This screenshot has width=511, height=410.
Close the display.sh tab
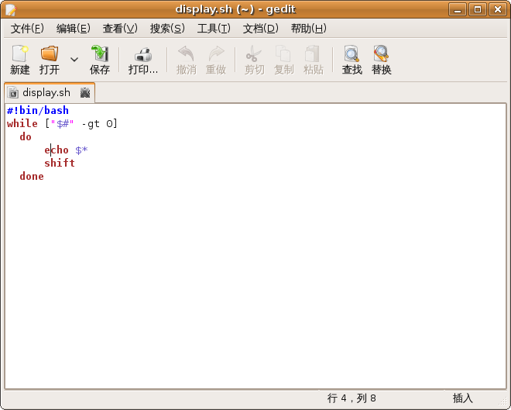tap(85, 93)
